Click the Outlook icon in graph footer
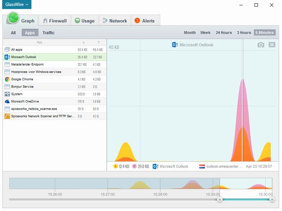Viewport: 282px width, 211px height. coord(155,166)
